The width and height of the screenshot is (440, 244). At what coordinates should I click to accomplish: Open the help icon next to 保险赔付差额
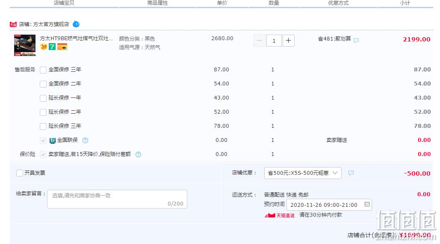[139, 154]
